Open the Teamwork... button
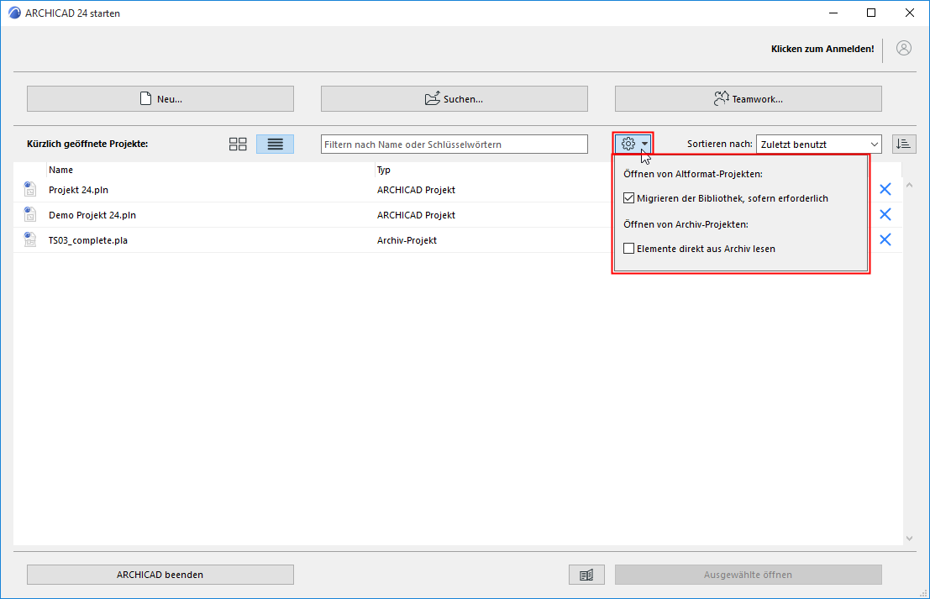 pyautogui.click(x=748, y=98)
